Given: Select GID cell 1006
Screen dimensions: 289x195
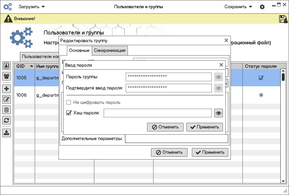Looking at the screenshot, I should [25, 95].
